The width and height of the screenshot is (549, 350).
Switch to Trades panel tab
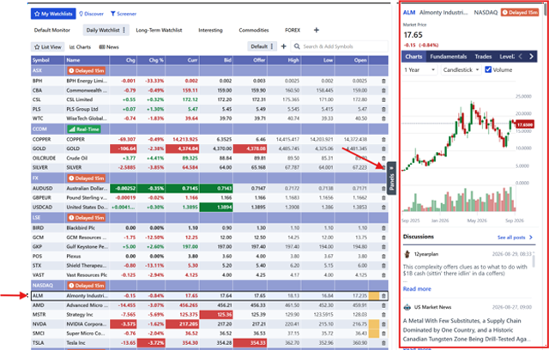[483, 57]
